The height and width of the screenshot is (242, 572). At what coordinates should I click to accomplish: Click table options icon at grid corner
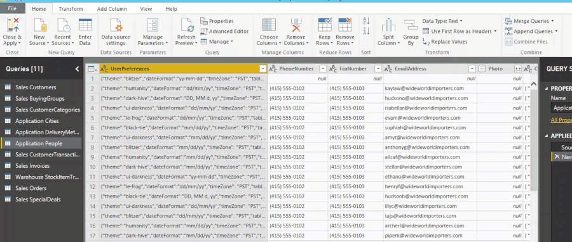(x=92, y=68)
